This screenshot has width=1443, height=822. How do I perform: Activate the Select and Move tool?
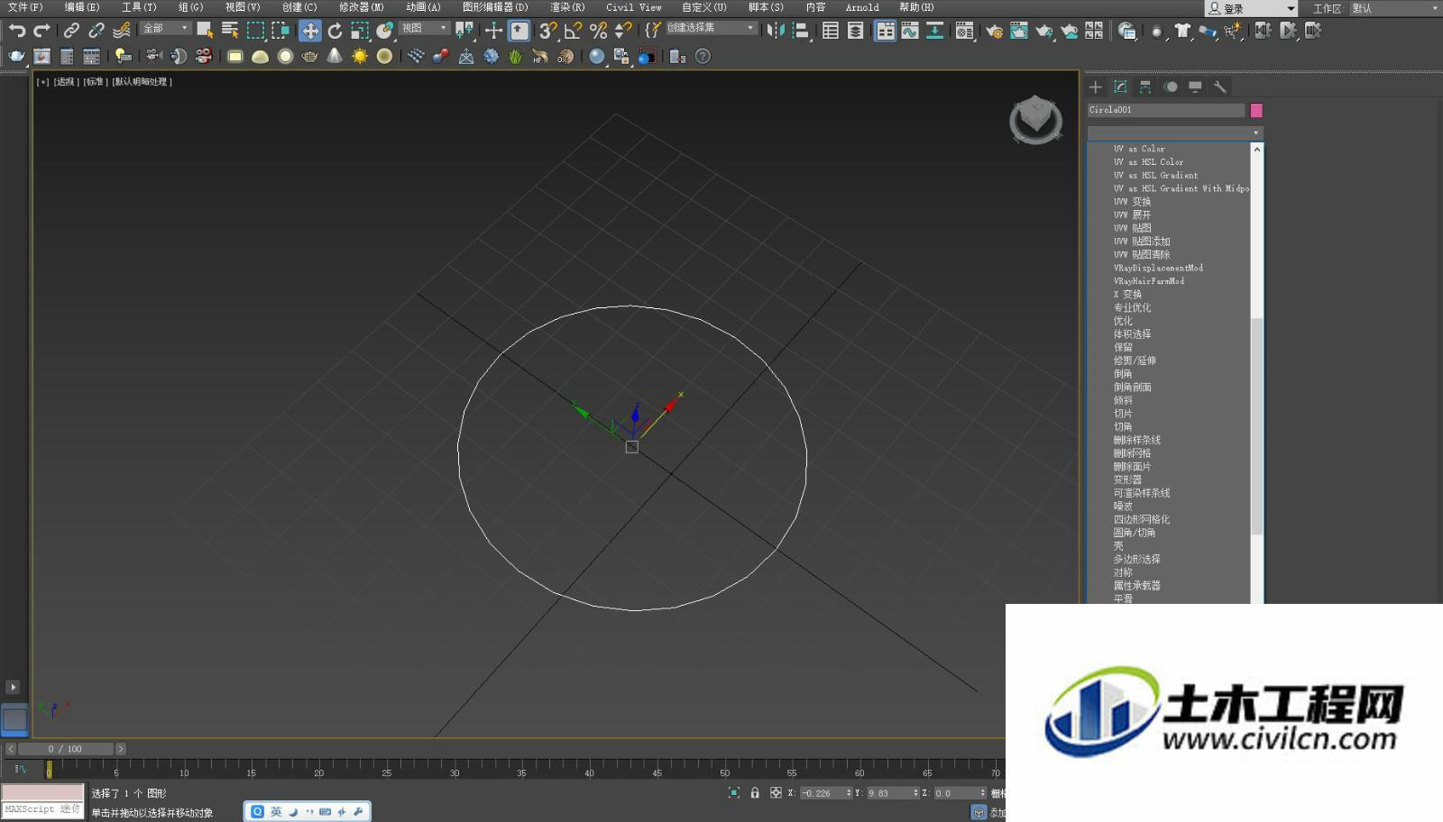pos(309,31)
